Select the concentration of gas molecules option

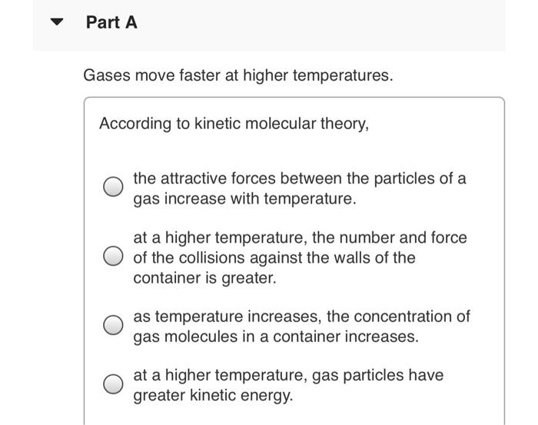(113, 325)
